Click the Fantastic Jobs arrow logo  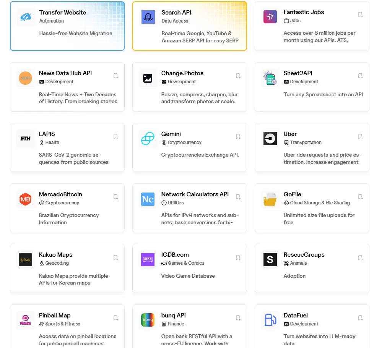[270, 17]
